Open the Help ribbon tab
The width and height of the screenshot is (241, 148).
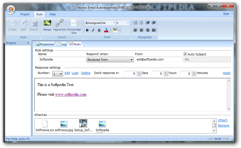[x=52, y=14]
